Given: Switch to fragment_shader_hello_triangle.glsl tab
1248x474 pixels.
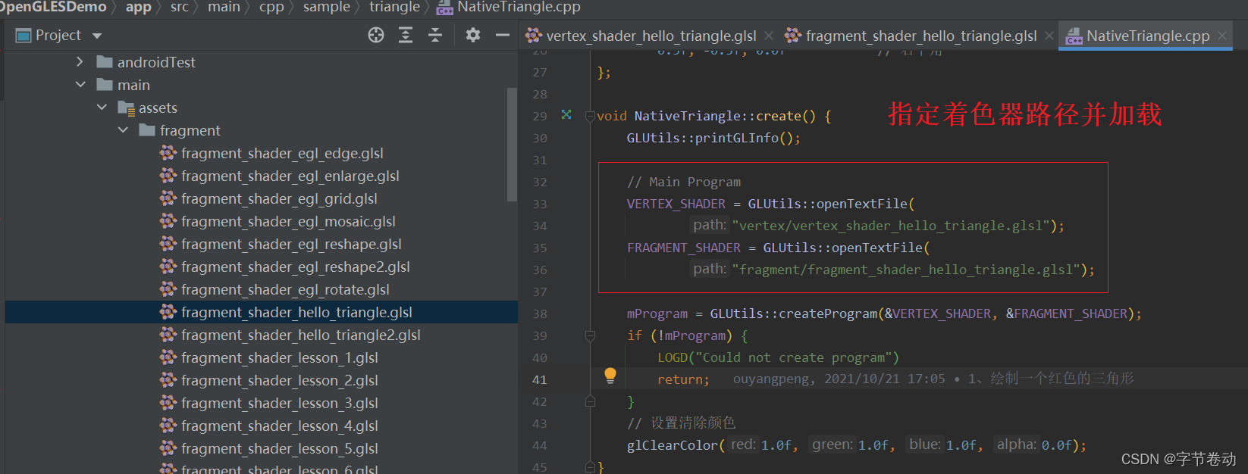Looking at the screenshot, I should click(x=921, y=36).
